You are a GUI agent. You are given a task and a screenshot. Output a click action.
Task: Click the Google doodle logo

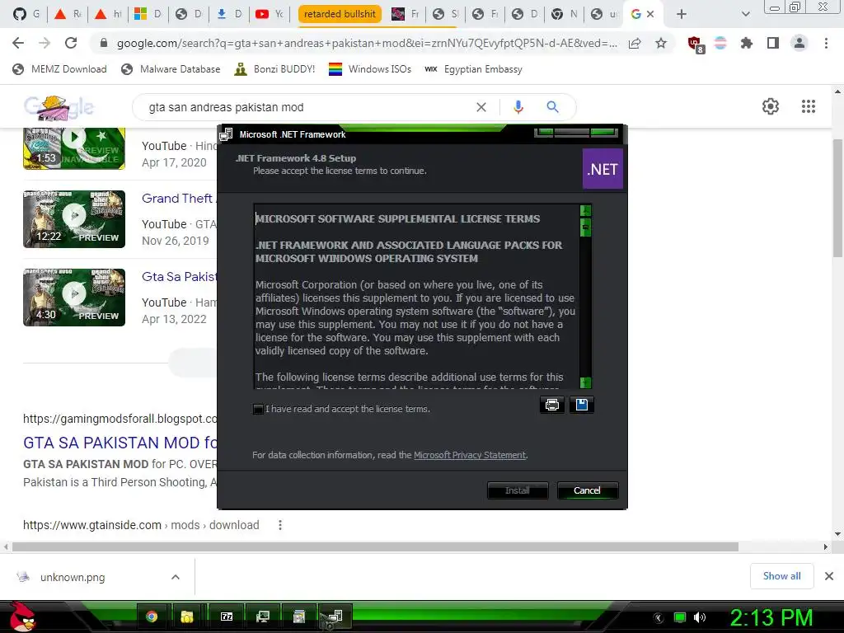[x=59, y=107]
